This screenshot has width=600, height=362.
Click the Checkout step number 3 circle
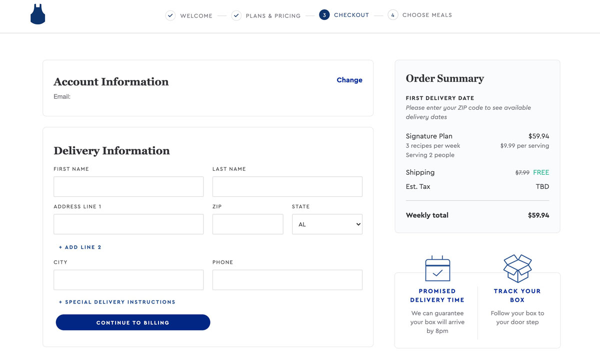pos(324,15)
